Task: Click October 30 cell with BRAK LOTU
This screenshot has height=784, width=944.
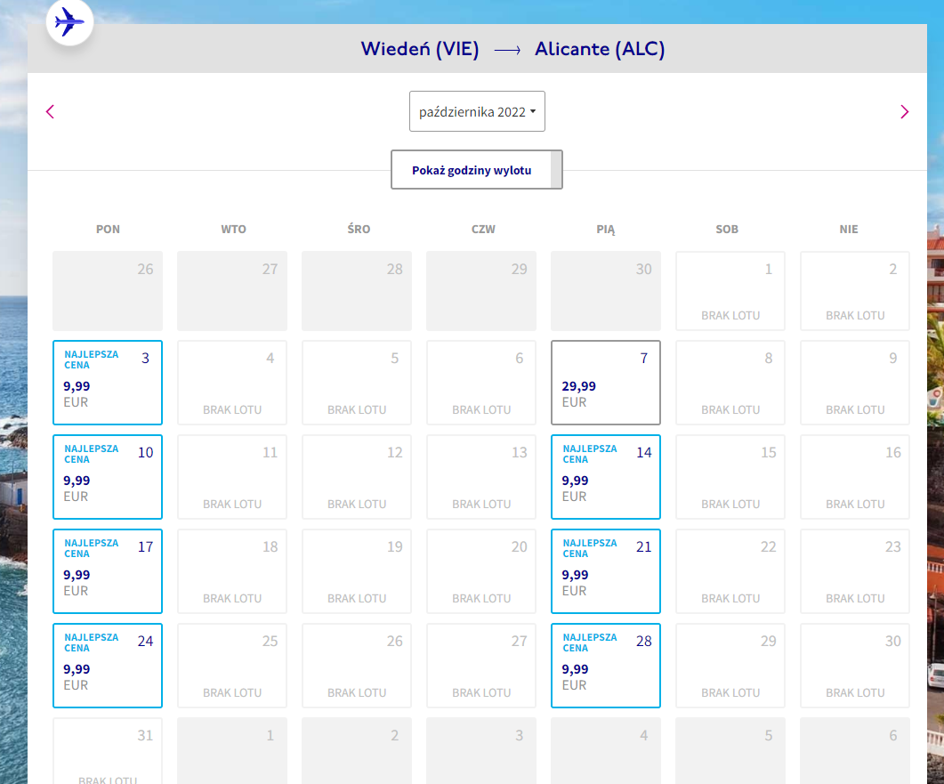Action: (855, 666)
